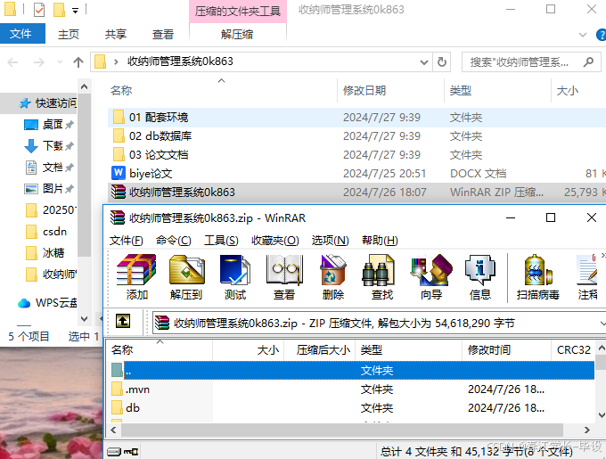Open WinRAR 工具(S) menu
The image size is (606, 459).
[x=221, y=241]
